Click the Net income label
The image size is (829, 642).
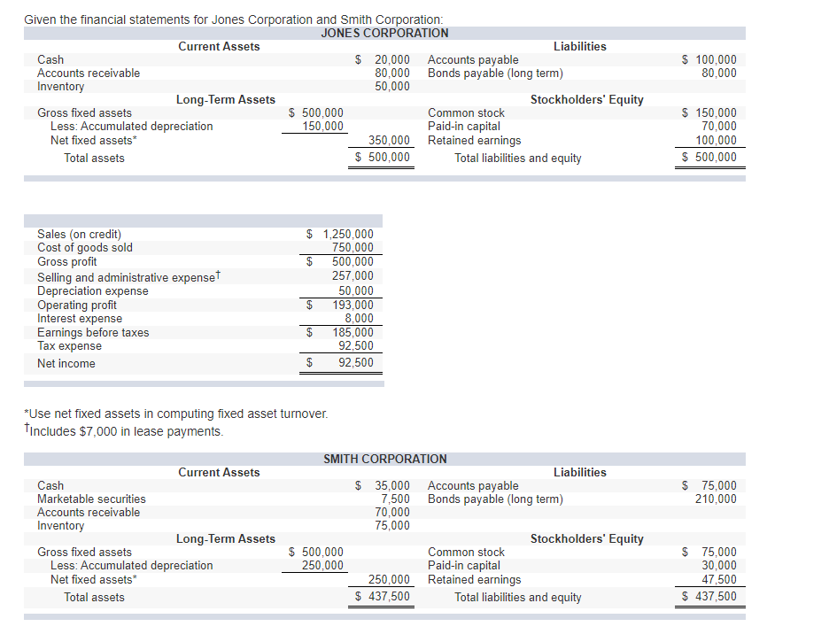66,364
